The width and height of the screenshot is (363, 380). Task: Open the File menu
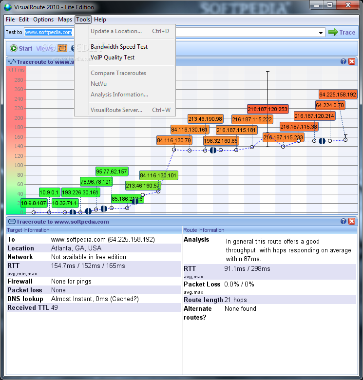[10, 19]
